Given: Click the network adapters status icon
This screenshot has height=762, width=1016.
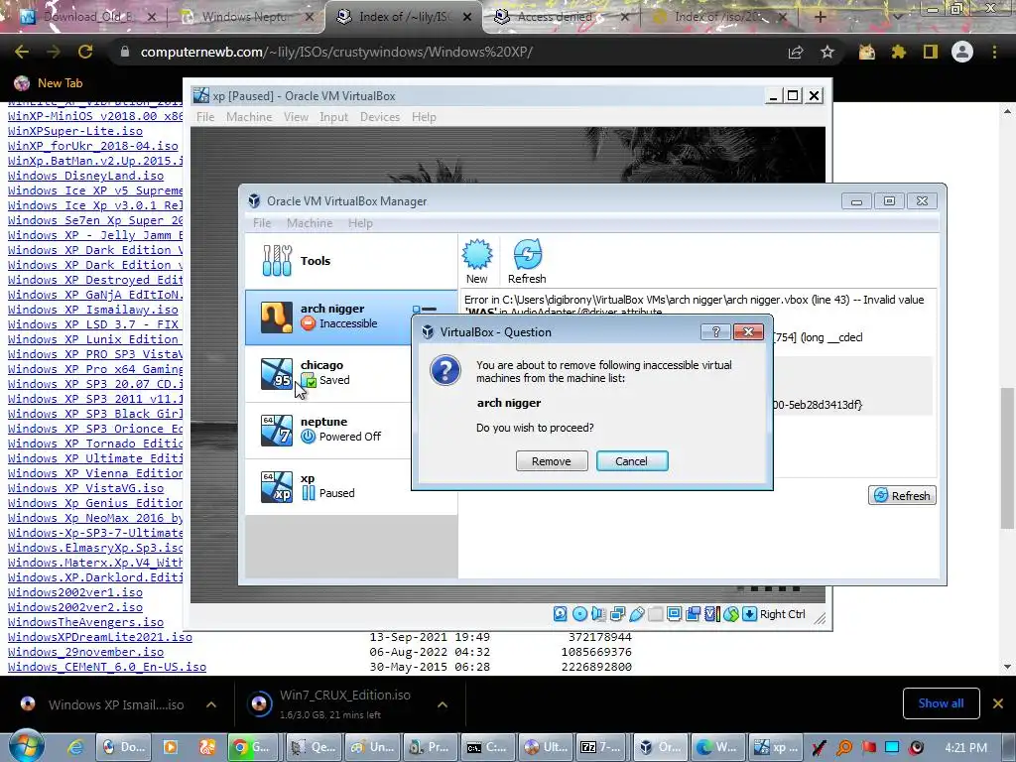Looking at the screenshot, I should click(x=617, y=613).
